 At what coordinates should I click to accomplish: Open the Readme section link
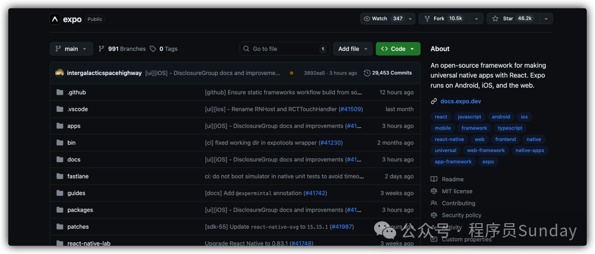(452, 179)
